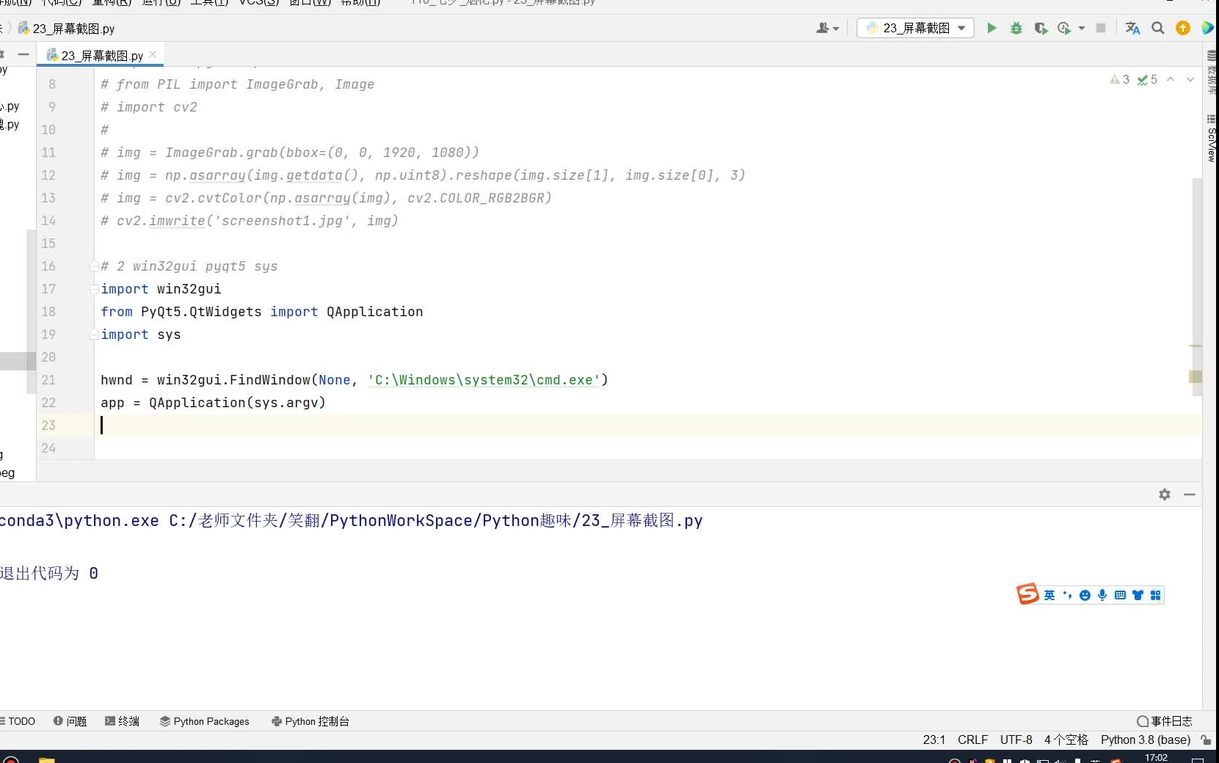Open Search Everywhere with the magnifier icon
The width and height of the screenshot is (1219, 763).
(x=1158, y=28)
